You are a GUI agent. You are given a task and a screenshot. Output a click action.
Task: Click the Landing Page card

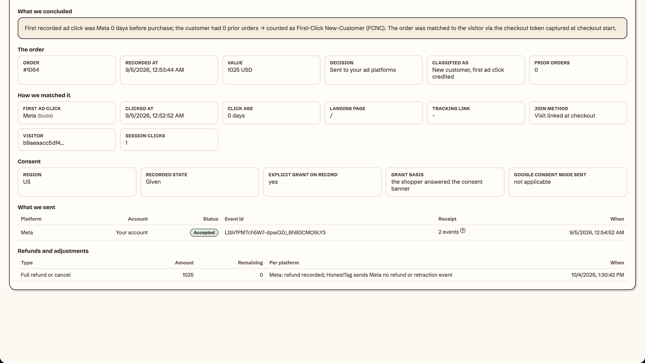374,113
